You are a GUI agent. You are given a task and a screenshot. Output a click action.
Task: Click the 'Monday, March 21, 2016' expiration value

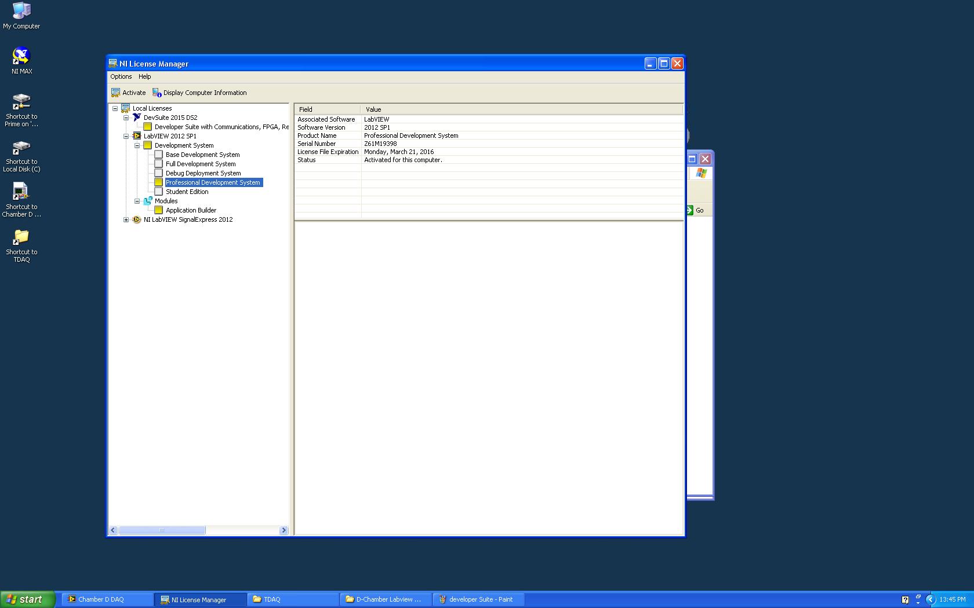[x=399, y=152]
